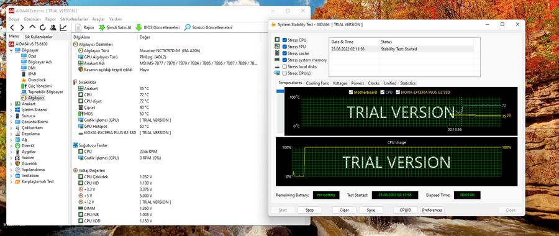Select Overclock tree item
The image size is (559, 236).
[37, 80]
